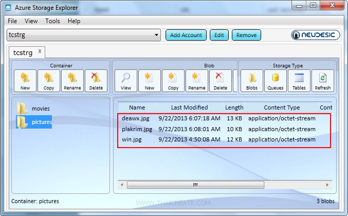Open the blob View tool
Screen dimensions: 348x216
click(126, 81)
